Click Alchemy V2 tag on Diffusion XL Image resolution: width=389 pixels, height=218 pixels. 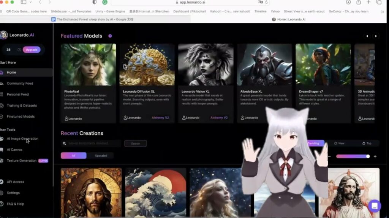pyautogui.click(x=160, y=118)
